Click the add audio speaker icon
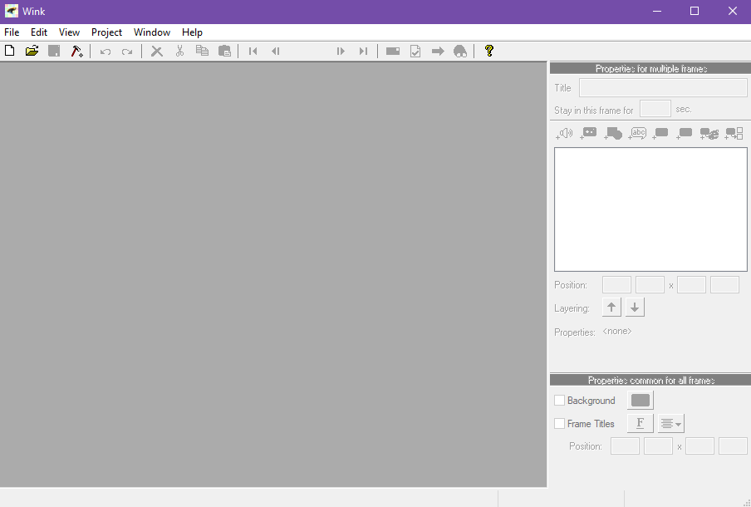Screen dimensions: 751x507 coord(565,133)
